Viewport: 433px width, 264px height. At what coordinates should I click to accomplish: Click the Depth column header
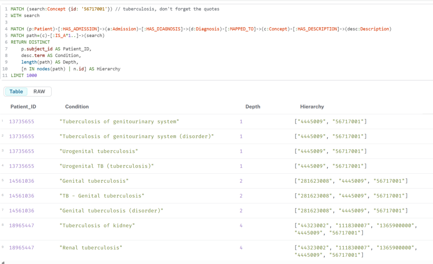[253, 107]
